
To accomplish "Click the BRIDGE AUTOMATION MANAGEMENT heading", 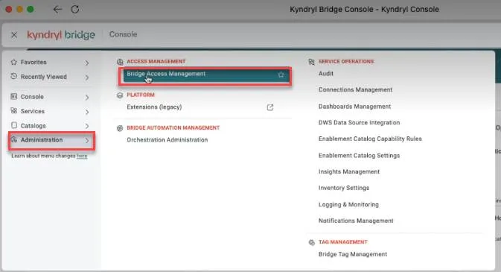I will pos(173,127).
